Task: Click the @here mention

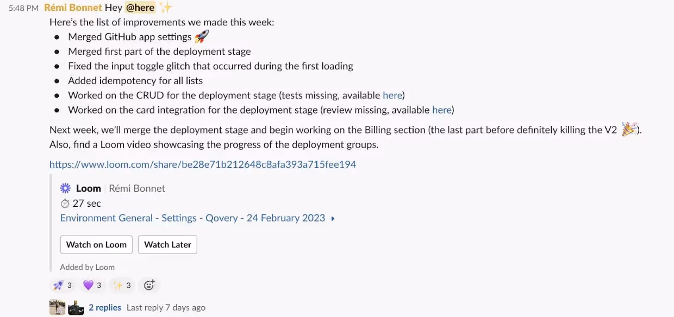Action: (x=140, y=7)
